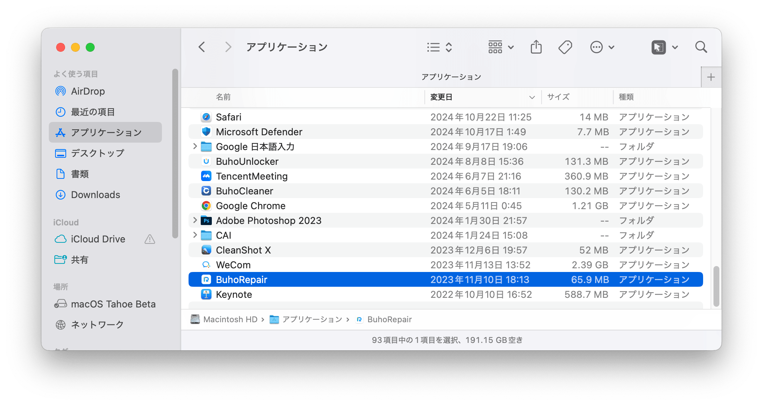
Task: Click the WeCom app icon
Action: pos(206,265)
